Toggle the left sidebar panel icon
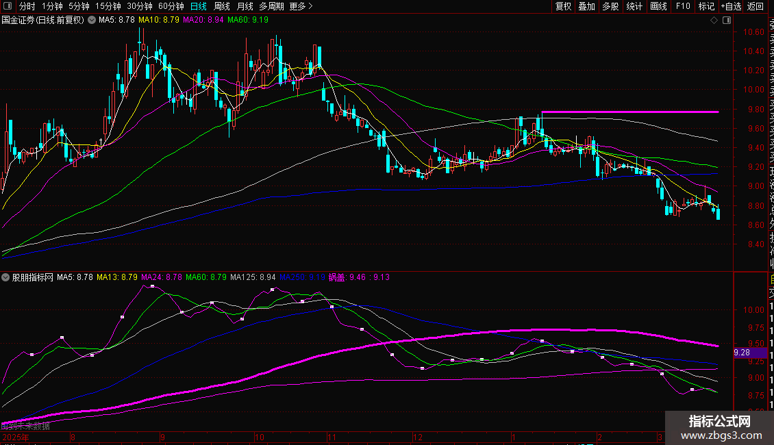Viewport: 774px width, 445px height. (8, 6)
